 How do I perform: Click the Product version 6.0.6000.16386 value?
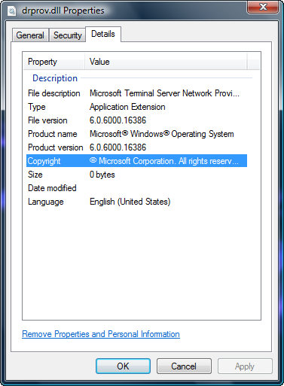point(118,147)
